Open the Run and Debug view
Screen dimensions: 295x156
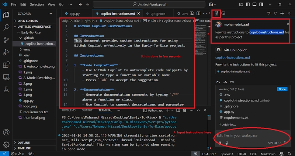coord(6,53)
